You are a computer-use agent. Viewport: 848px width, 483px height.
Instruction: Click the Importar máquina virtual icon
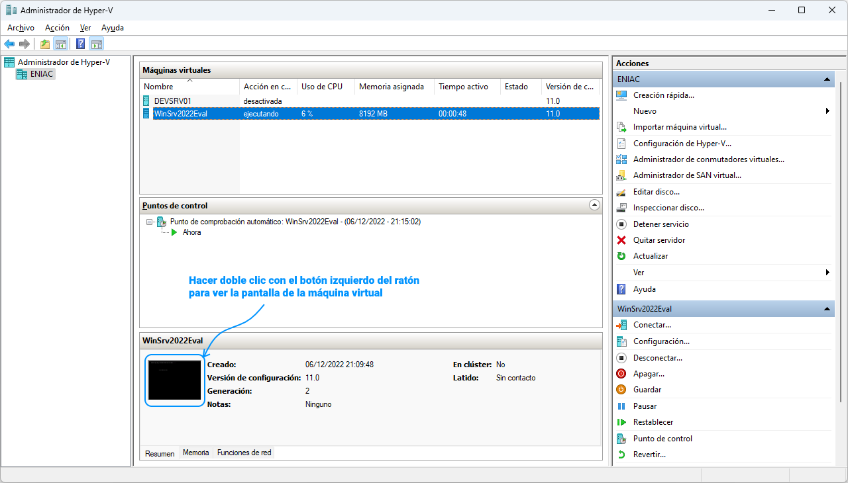pyautogui.click(x=621, y=127)
